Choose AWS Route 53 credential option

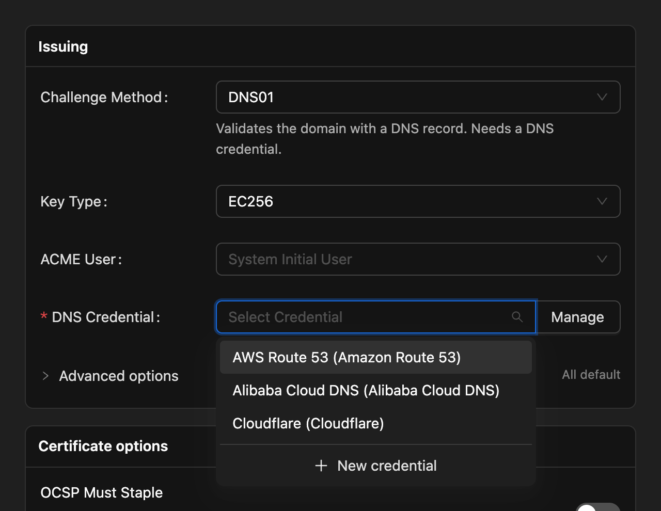[x=376, y=357]
